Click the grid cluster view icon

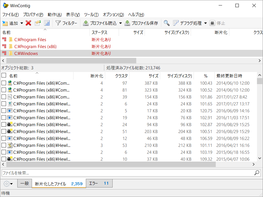47,23
